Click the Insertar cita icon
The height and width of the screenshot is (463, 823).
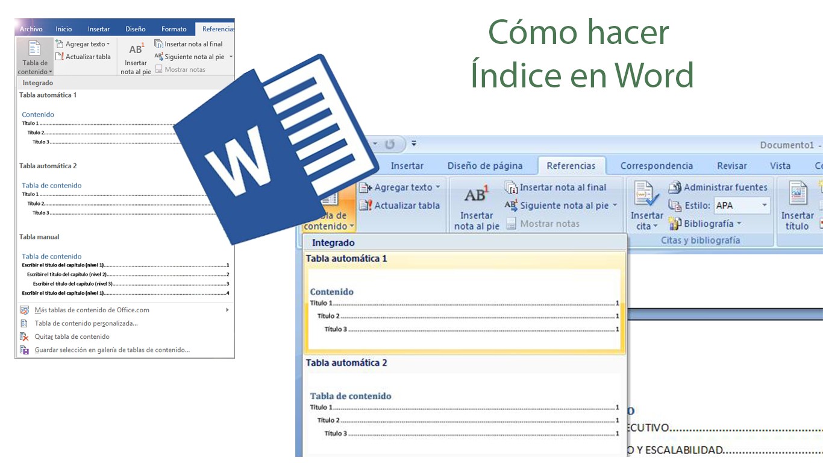[x=646, y=194]
